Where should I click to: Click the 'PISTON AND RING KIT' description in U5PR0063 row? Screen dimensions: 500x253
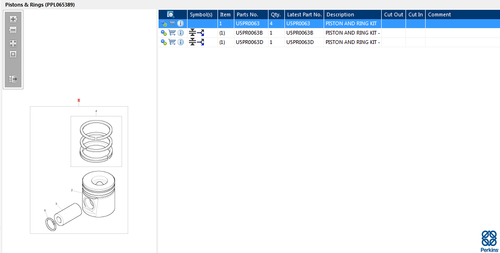click(351, 23)
